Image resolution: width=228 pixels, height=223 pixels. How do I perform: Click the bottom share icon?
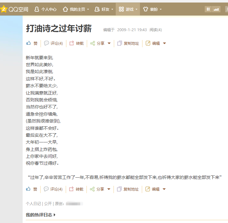point(92,189)
